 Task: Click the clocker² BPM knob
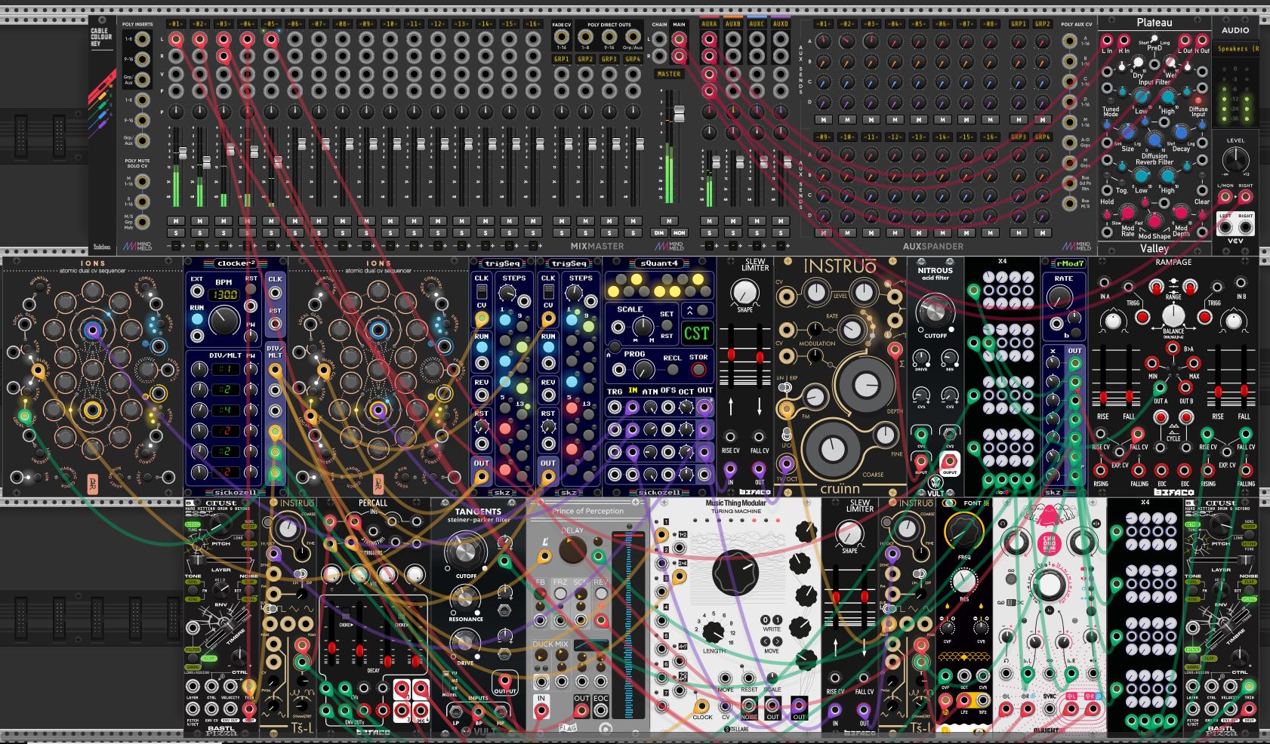point(224,321)
